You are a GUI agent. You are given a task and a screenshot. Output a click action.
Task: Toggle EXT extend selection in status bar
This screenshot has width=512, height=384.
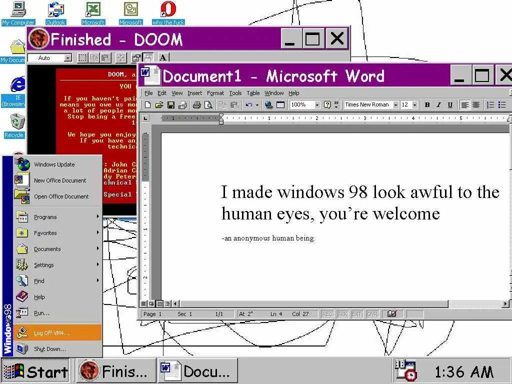tap(356, 314)
